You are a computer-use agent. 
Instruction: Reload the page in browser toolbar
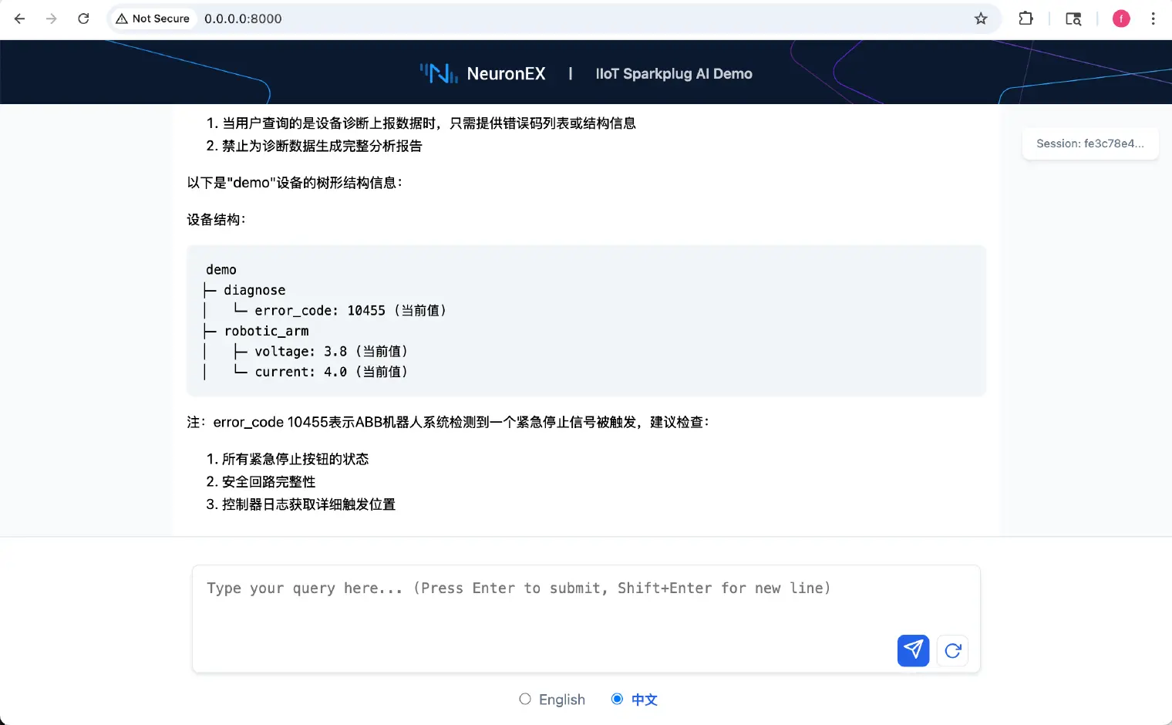[83, 19]
